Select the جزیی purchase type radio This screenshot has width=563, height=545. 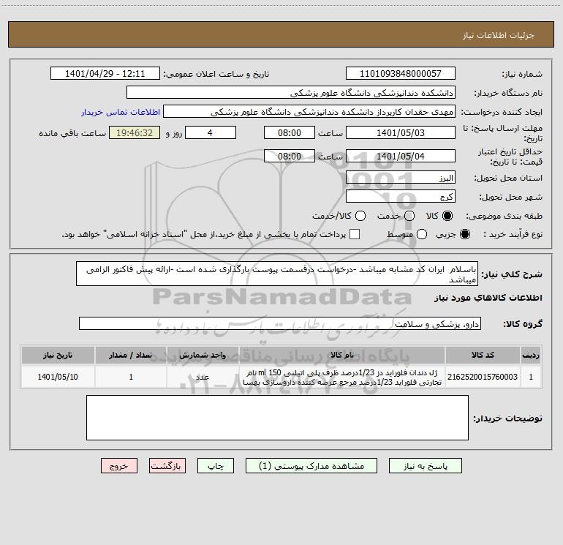point(465,234)
